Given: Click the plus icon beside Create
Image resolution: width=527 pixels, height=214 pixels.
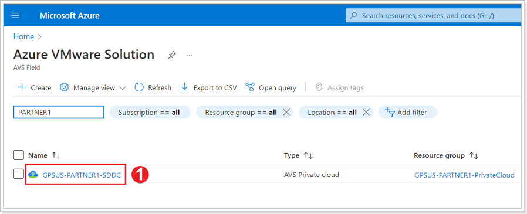Looking at the screenshot, I should point(22,88).
